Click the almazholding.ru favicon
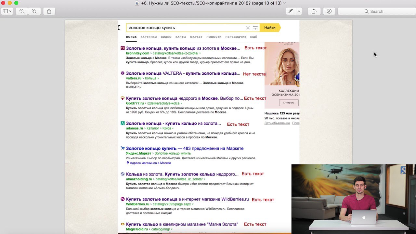The width and height of the screenshot is (416, 234). click(x=123, y=174)
